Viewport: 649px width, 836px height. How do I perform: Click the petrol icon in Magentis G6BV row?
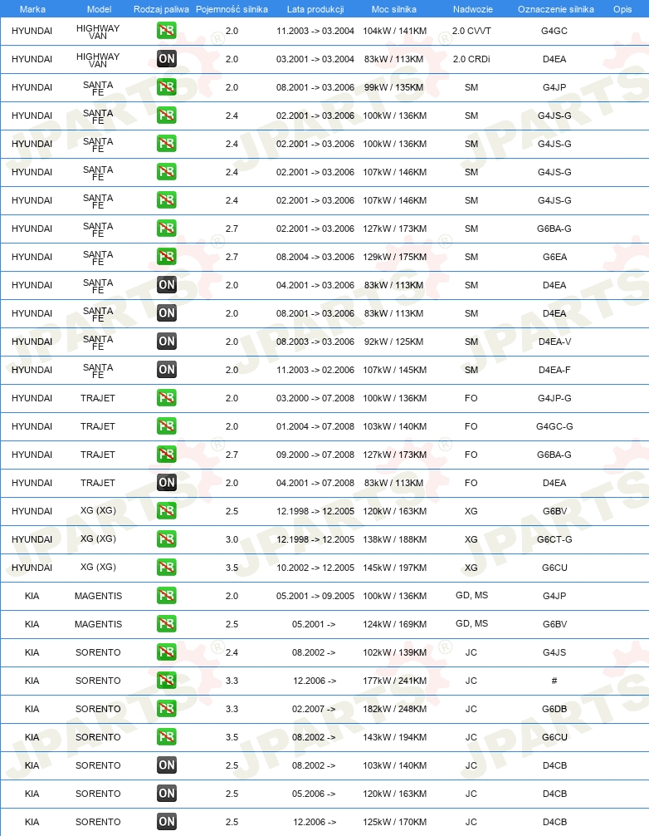tap(167, 624)
